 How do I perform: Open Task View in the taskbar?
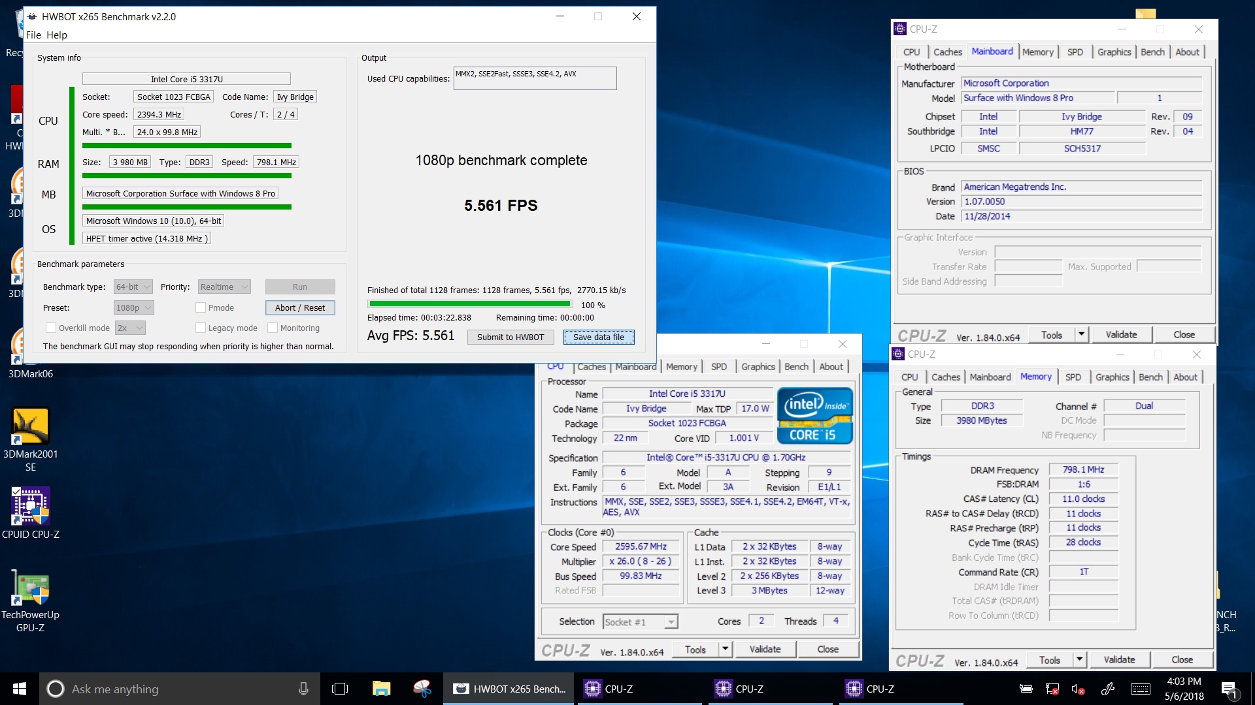340,689
